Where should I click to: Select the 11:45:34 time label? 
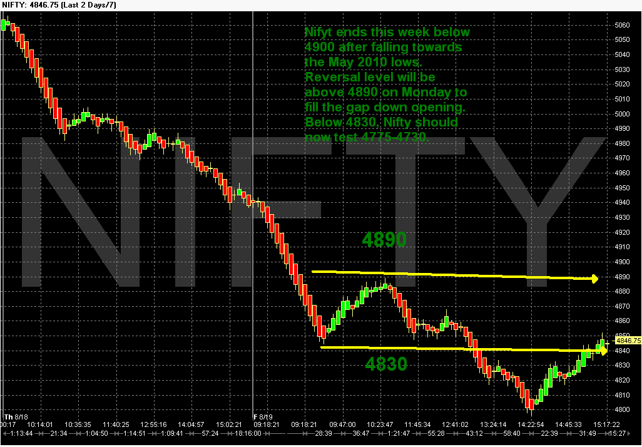click(x=419, y=424)
